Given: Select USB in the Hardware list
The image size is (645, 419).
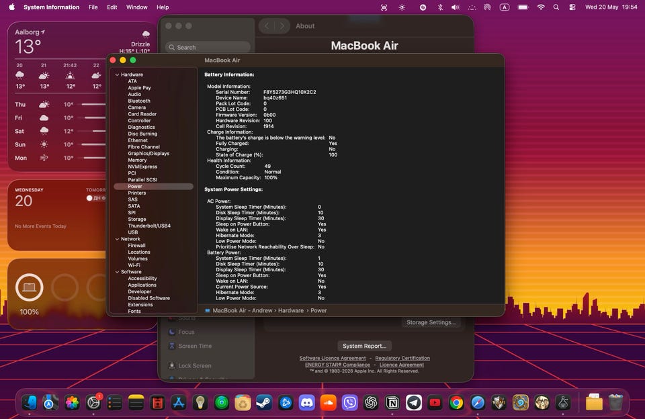Looking at the screenshot, I should coord(133,233).
